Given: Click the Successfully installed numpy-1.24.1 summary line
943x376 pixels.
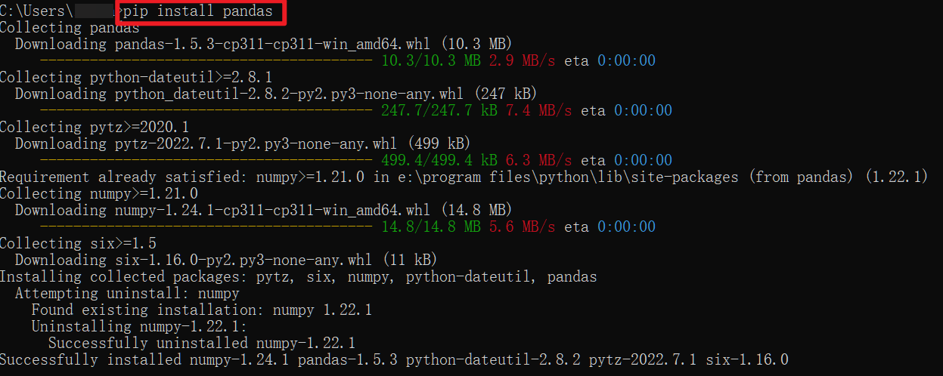Looking at the screenshot, I should click(x=394, y=360).
